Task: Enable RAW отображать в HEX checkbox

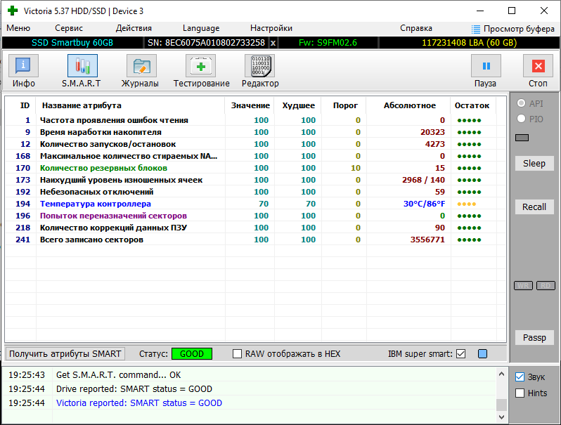Action: click(237, 354)
